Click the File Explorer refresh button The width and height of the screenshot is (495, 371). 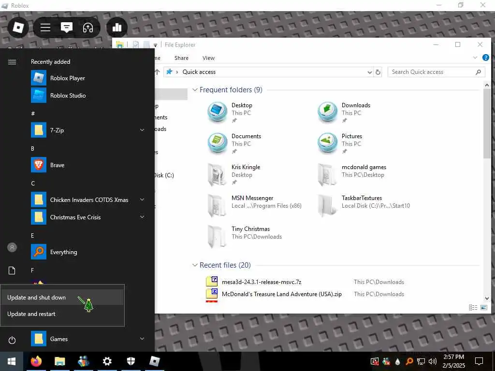click(378, 72)
